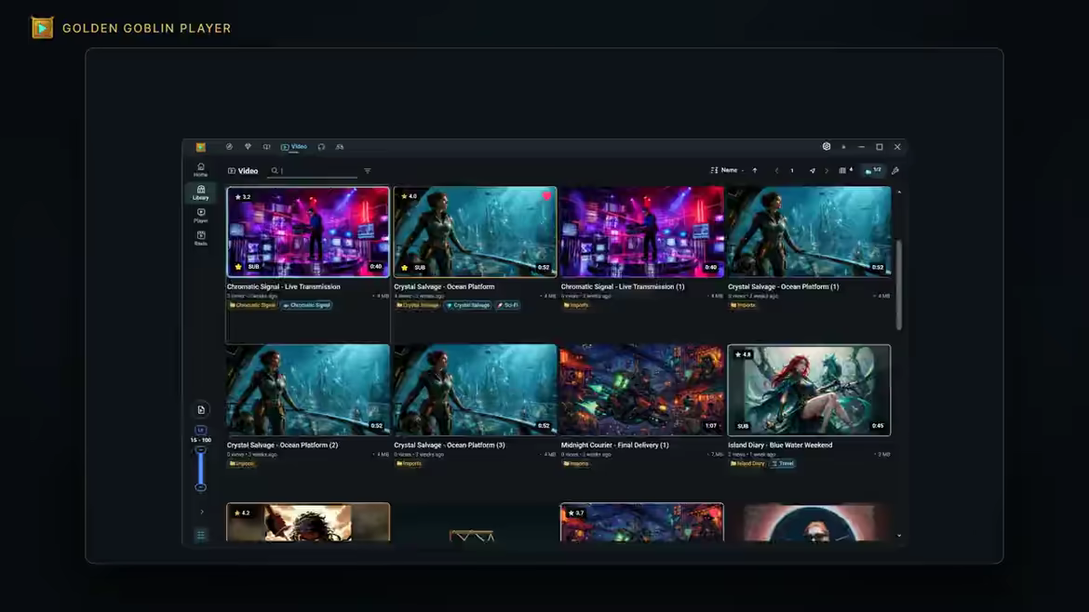Click the Chromatic Signal folder tag

pyautogui.click(x=252, y=305)
